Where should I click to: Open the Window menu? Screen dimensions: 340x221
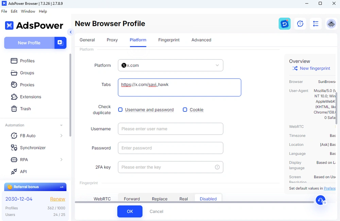pyautogui.click(x=28, y=11)
